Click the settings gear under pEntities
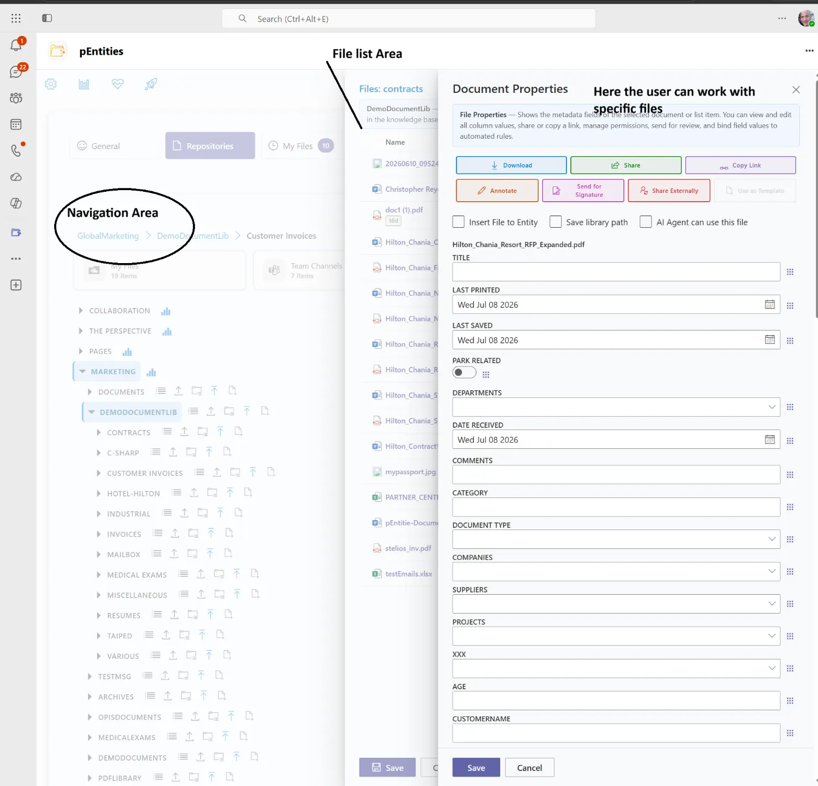The image size is (818, 786). click(51, 84)
